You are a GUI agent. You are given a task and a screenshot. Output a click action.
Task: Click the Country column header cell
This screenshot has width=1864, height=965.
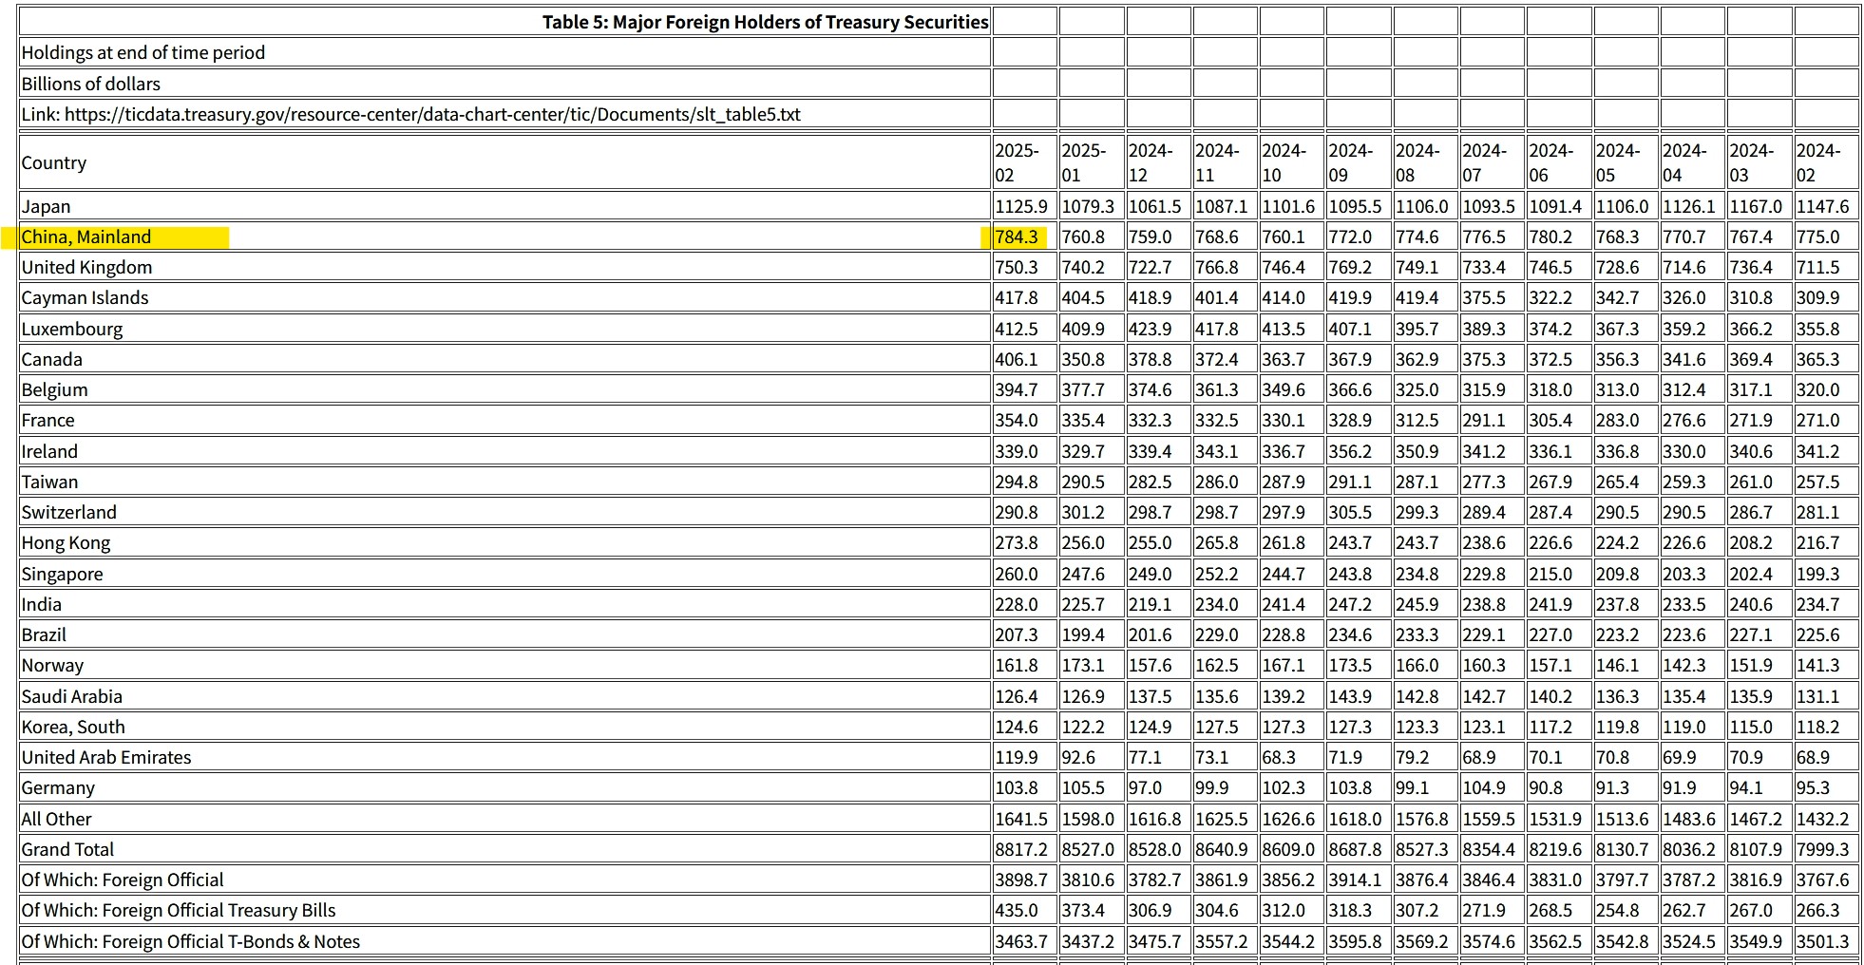click(x=54, y=162)
